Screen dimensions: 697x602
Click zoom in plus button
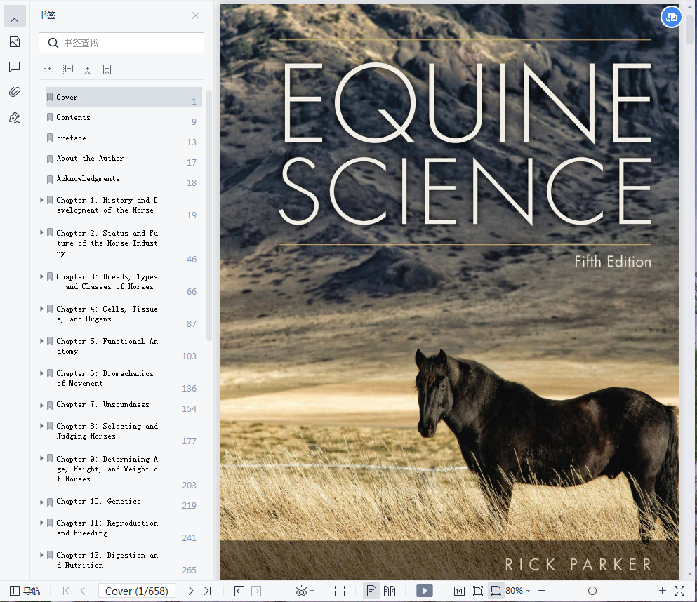tap(663, 591)
